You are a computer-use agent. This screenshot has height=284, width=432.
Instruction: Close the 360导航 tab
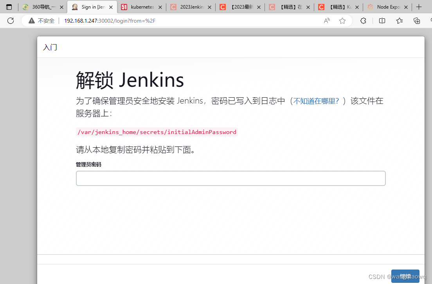click(61, 7)
